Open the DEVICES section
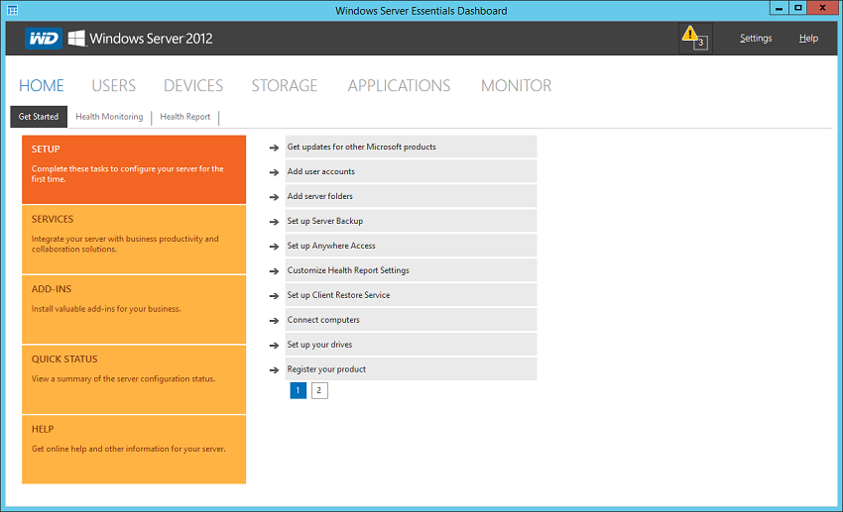Viewport: 843px width, 512px height. pyautogui.click(x=193, y=85)
